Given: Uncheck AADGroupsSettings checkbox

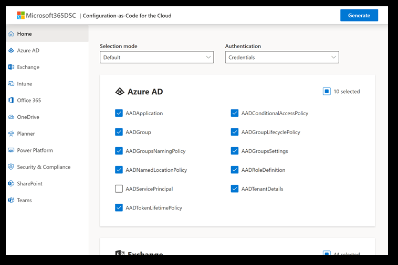Looking at the screenshot, I should click(x=235, y=151).
